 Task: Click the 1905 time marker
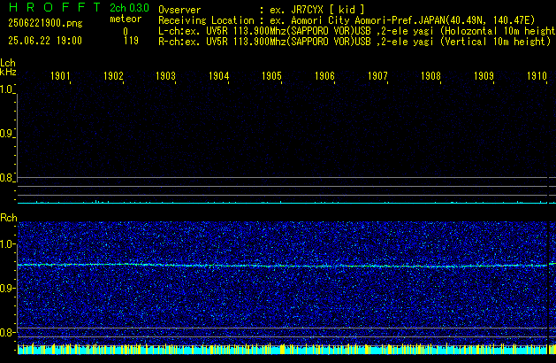coord(271,76)
